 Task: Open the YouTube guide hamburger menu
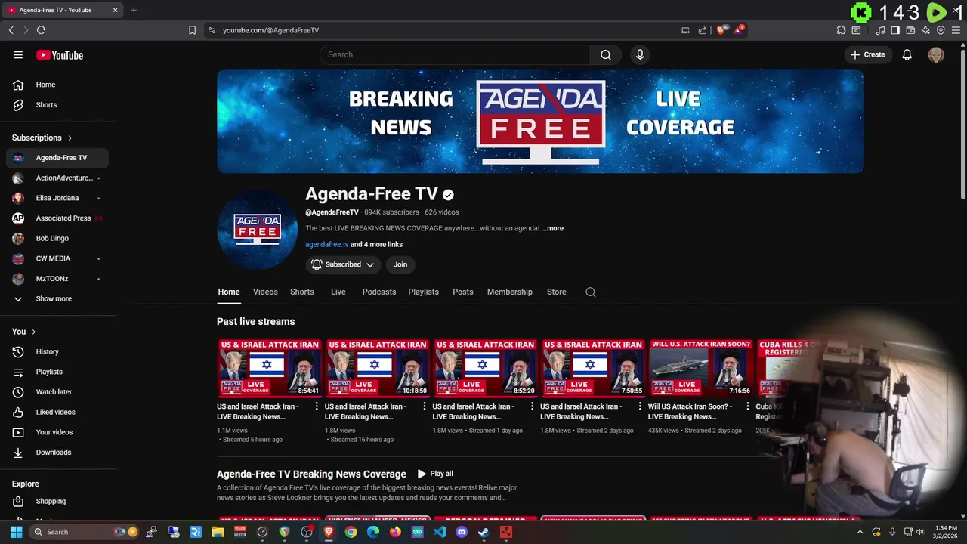pos(18,54)
